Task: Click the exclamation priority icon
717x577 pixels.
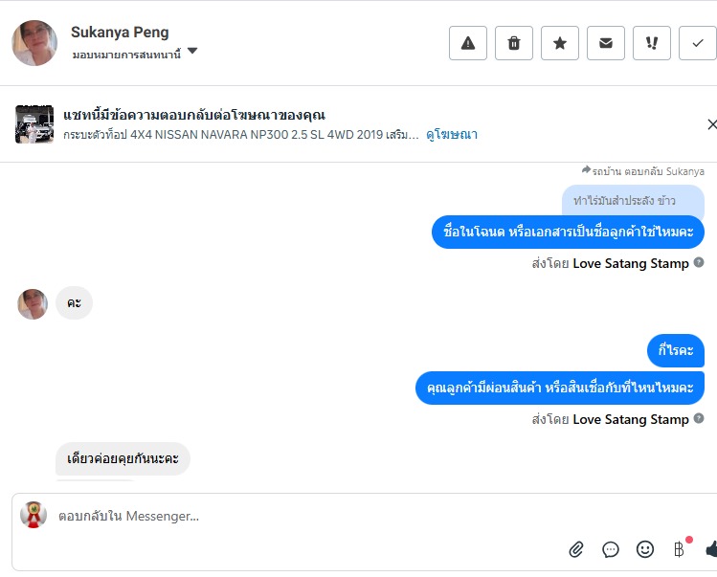Action: tap(652, 43)
